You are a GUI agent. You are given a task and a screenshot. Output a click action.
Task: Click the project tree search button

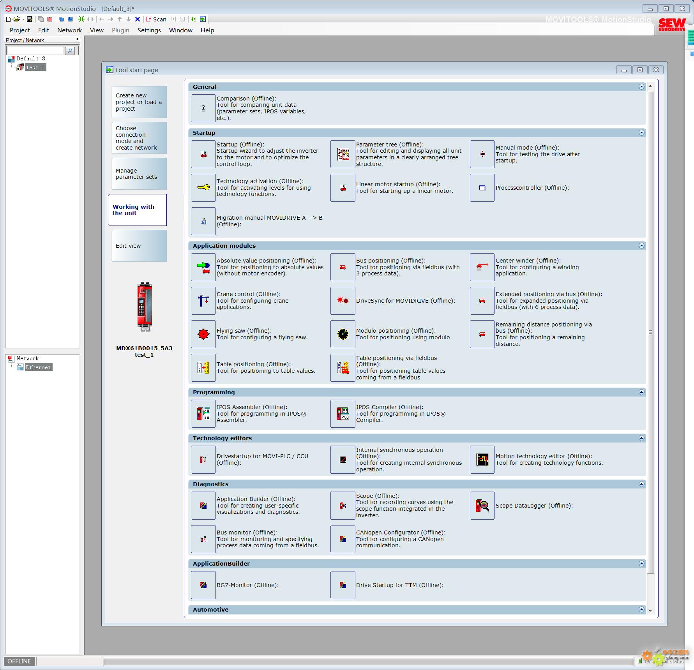(70, 51)
